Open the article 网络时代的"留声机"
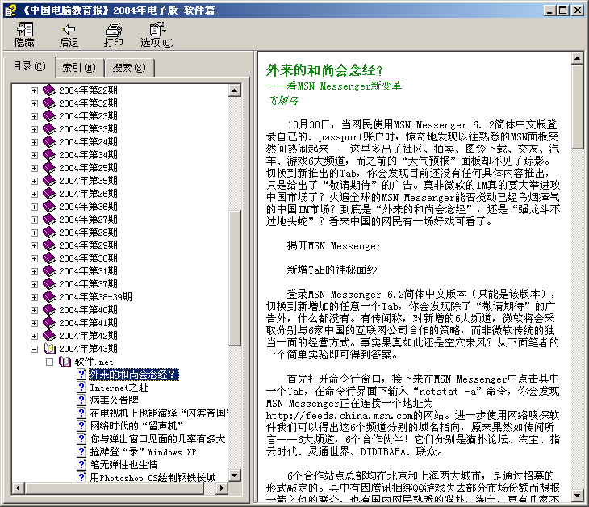 click(136, 425)
